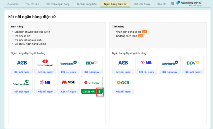
Task: Select the ACB logo in left panel
Action: coord(22,63)
